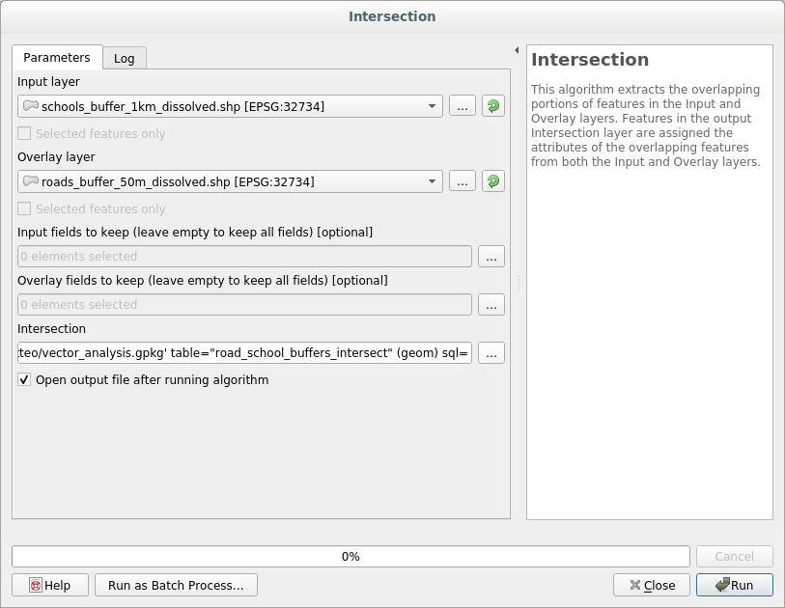Browse for Overlay layer file
The height and width of the screenshot is (608, 785).
(463, 181)
